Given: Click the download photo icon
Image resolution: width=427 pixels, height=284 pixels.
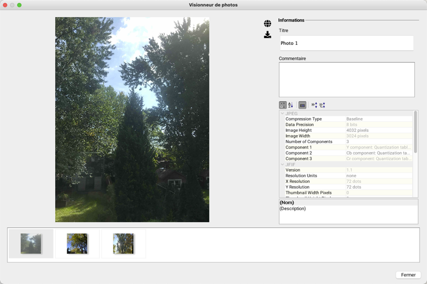Looking at the screenshot, I should (x=268, y=35).
